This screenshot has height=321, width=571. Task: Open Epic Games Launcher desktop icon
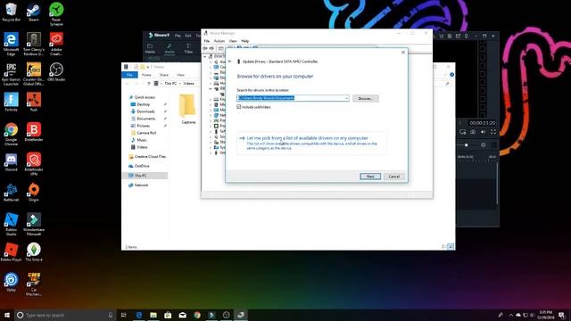pyautogui.click(x=11, y=74)
